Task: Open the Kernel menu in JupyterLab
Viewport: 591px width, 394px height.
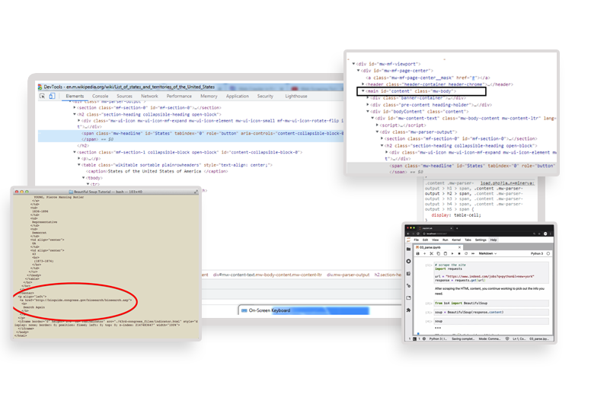Action: pyautogui.click(x=456, y=240)
